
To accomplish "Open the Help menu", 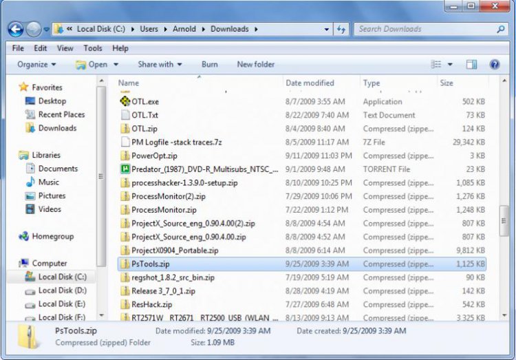I will [120, 48].
